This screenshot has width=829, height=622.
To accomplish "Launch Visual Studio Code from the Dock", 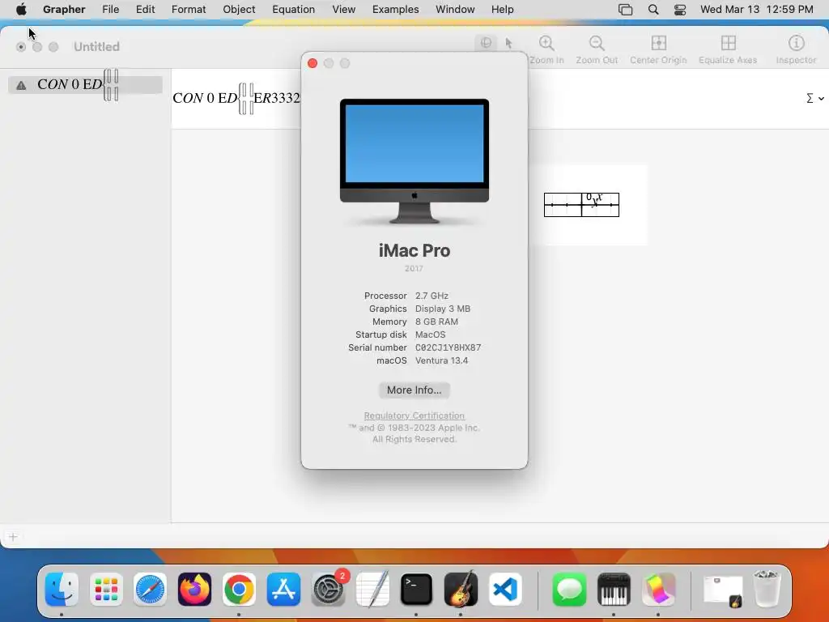I will (505, 590).
